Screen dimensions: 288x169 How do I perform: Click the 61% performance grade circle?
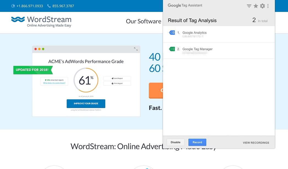coord(86,80)
